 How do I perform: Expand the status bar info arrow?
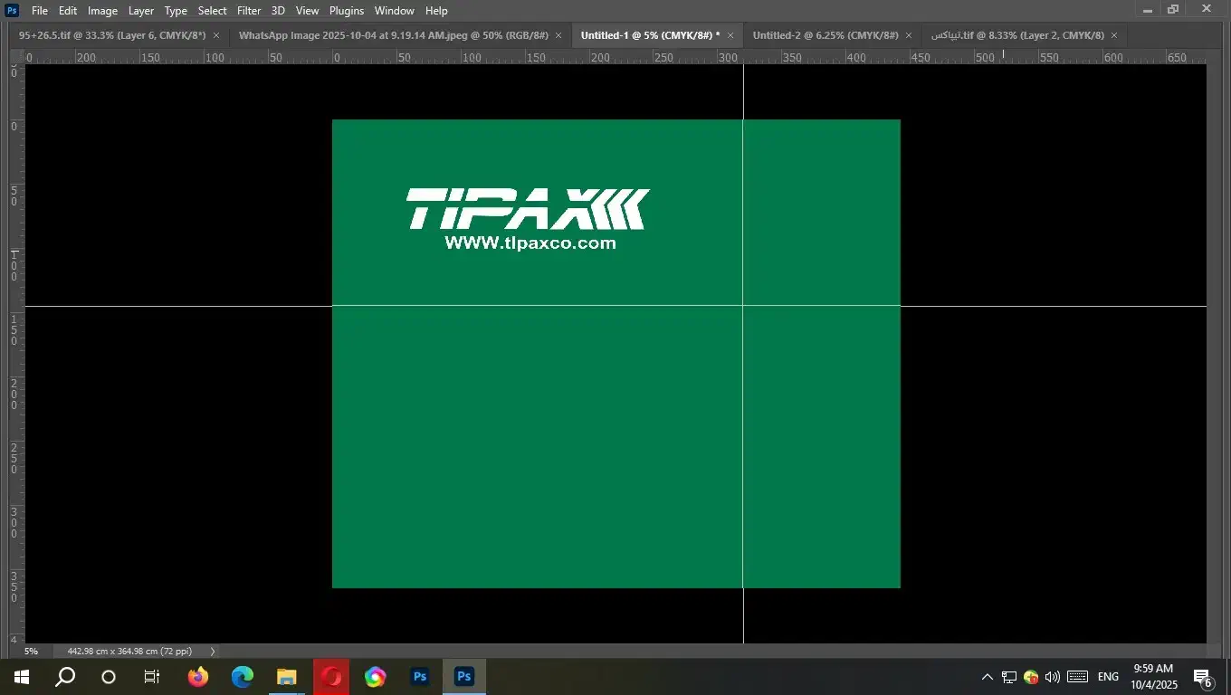tap(213, 652)
